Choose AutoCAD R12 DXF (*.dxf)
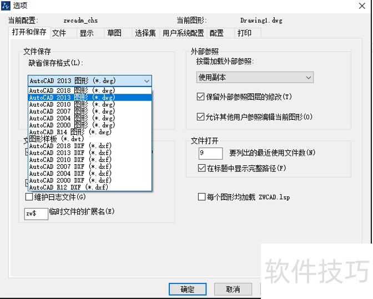This screenshot has height=299, width=373. coord(90,187)
